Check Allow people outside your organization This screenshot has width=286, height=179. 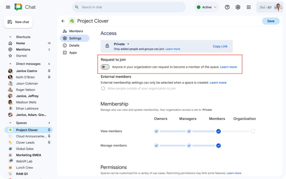pos(103,89)
